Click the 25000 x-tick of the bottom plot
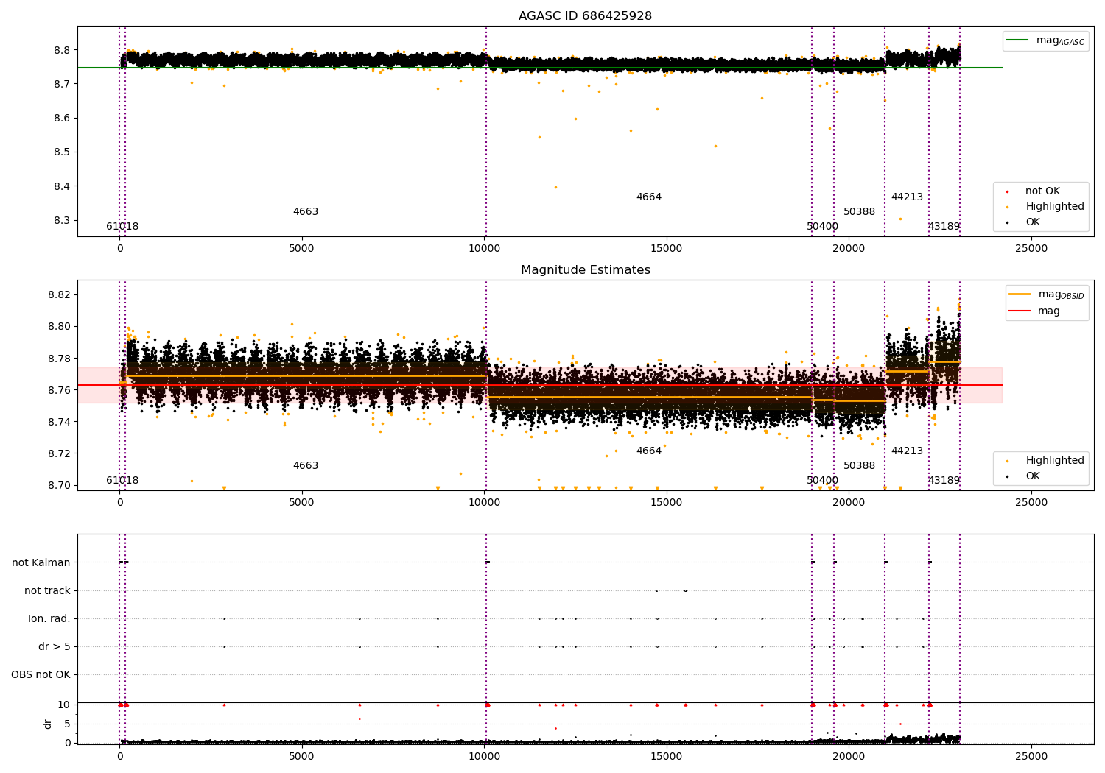Screen dimensions: 1105x773 1031,756
